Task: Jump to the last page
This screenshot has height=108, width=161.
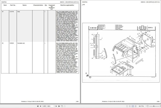Action: coord(59,106)
